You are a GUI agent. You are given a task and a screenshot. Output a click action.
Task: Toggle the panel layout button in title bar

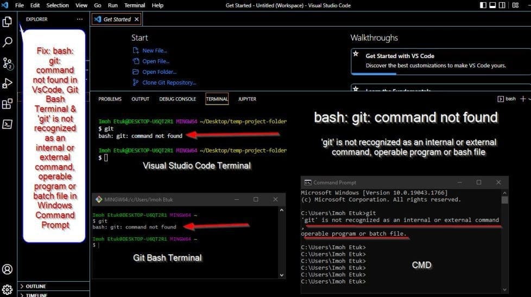(x=493, y=5)
